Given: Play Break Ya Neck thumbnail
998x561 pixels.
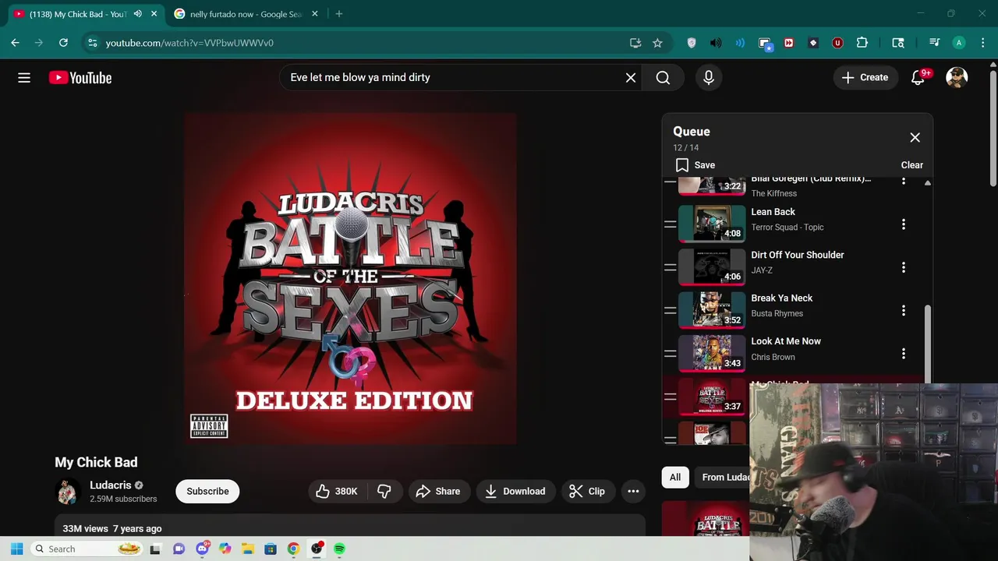Looking at the screenshot, I should [x=711, y=310].
